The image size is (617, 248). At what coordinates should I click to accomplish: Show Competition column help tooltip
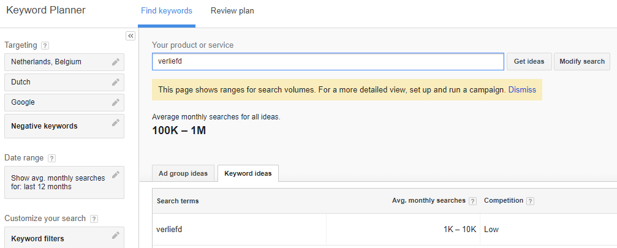[530, 201]
